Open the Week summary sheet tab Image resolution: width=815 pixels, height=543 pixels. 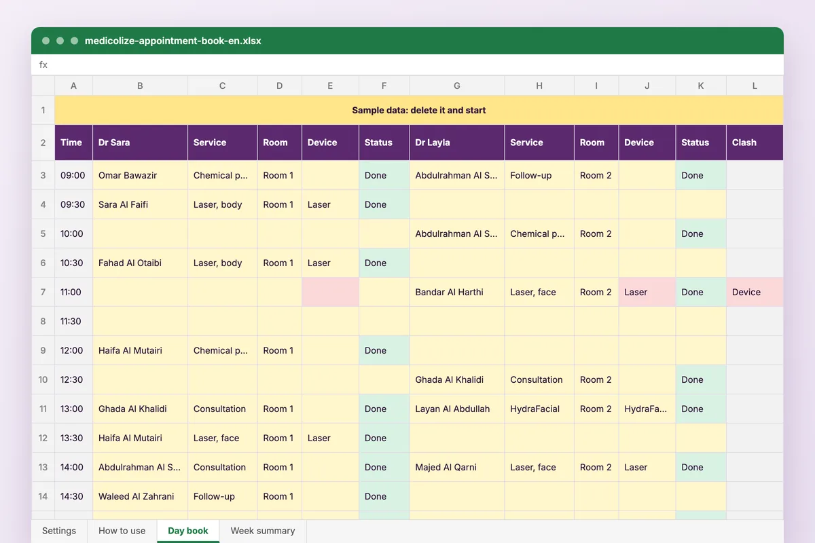[x=263, y=531]
